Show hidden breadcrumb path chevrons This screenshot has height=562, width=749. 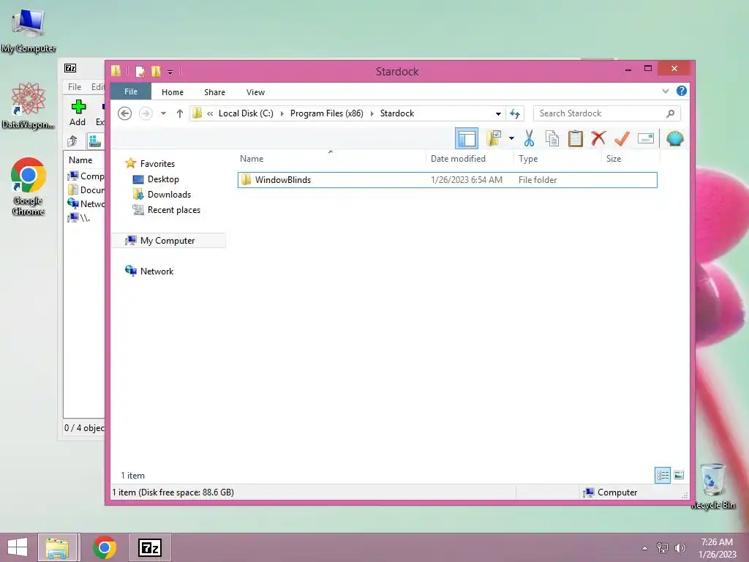pyautogui.click(x=210, y=113)
